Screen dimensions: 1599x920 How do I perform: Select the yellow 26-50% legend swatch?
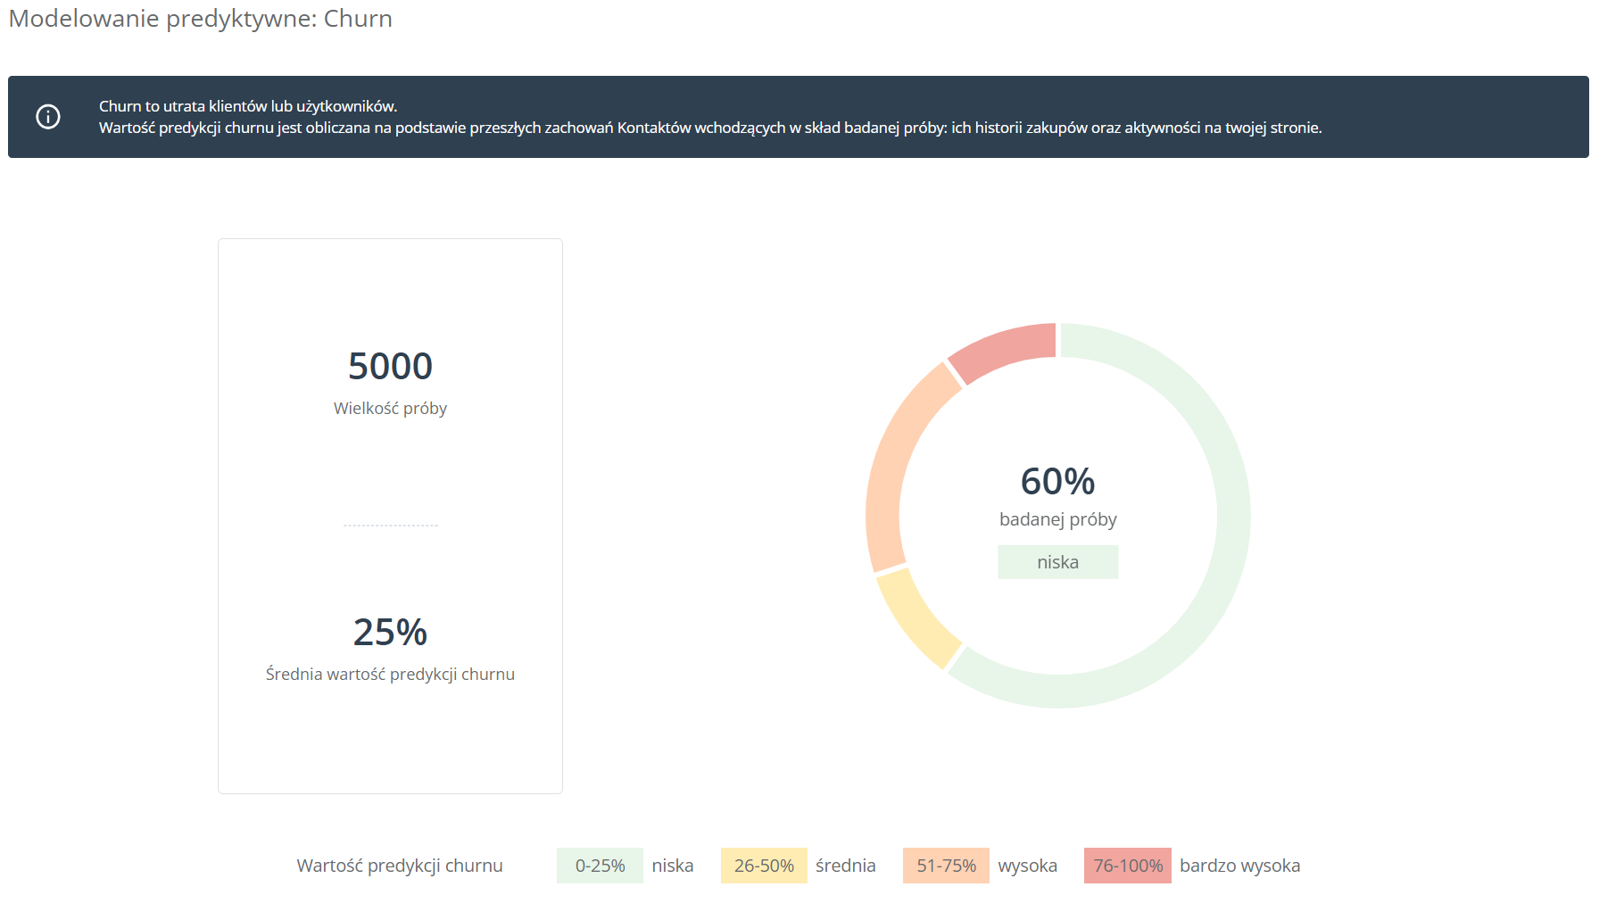tap(764, 866)
